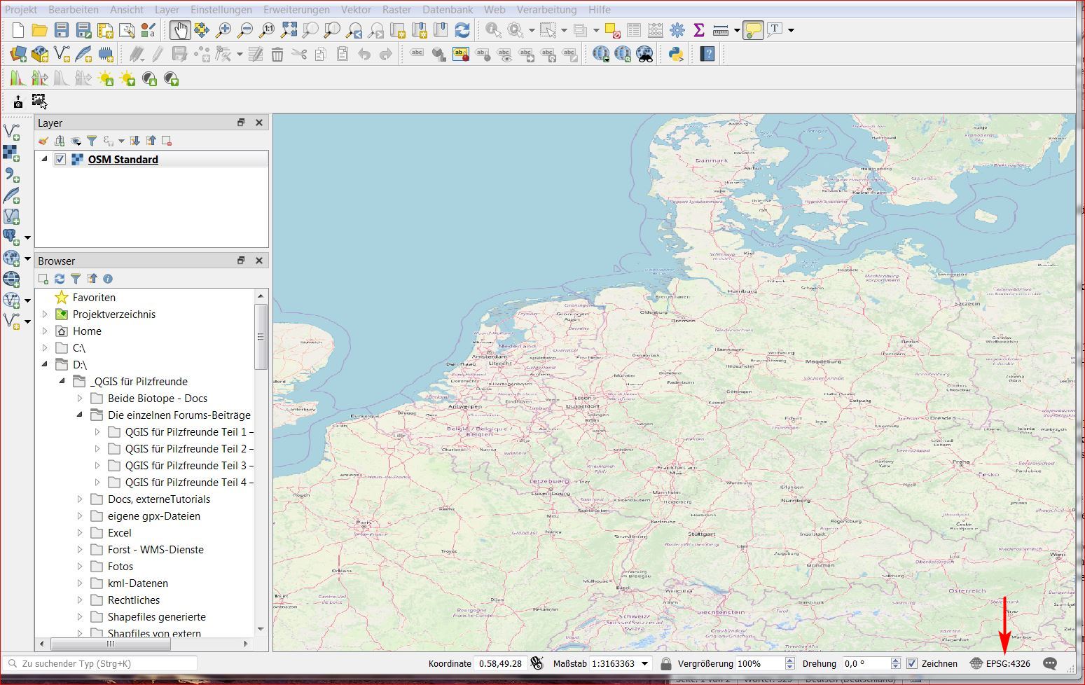Toggle the scale lock icon

(x=665, y=663)
